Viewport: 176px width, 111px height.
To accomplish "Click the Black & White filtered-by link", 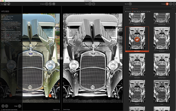I will click(135, 9).
